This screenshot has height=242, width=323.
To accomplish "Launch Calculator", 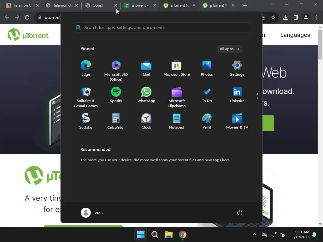I will [x=116, y=121].
